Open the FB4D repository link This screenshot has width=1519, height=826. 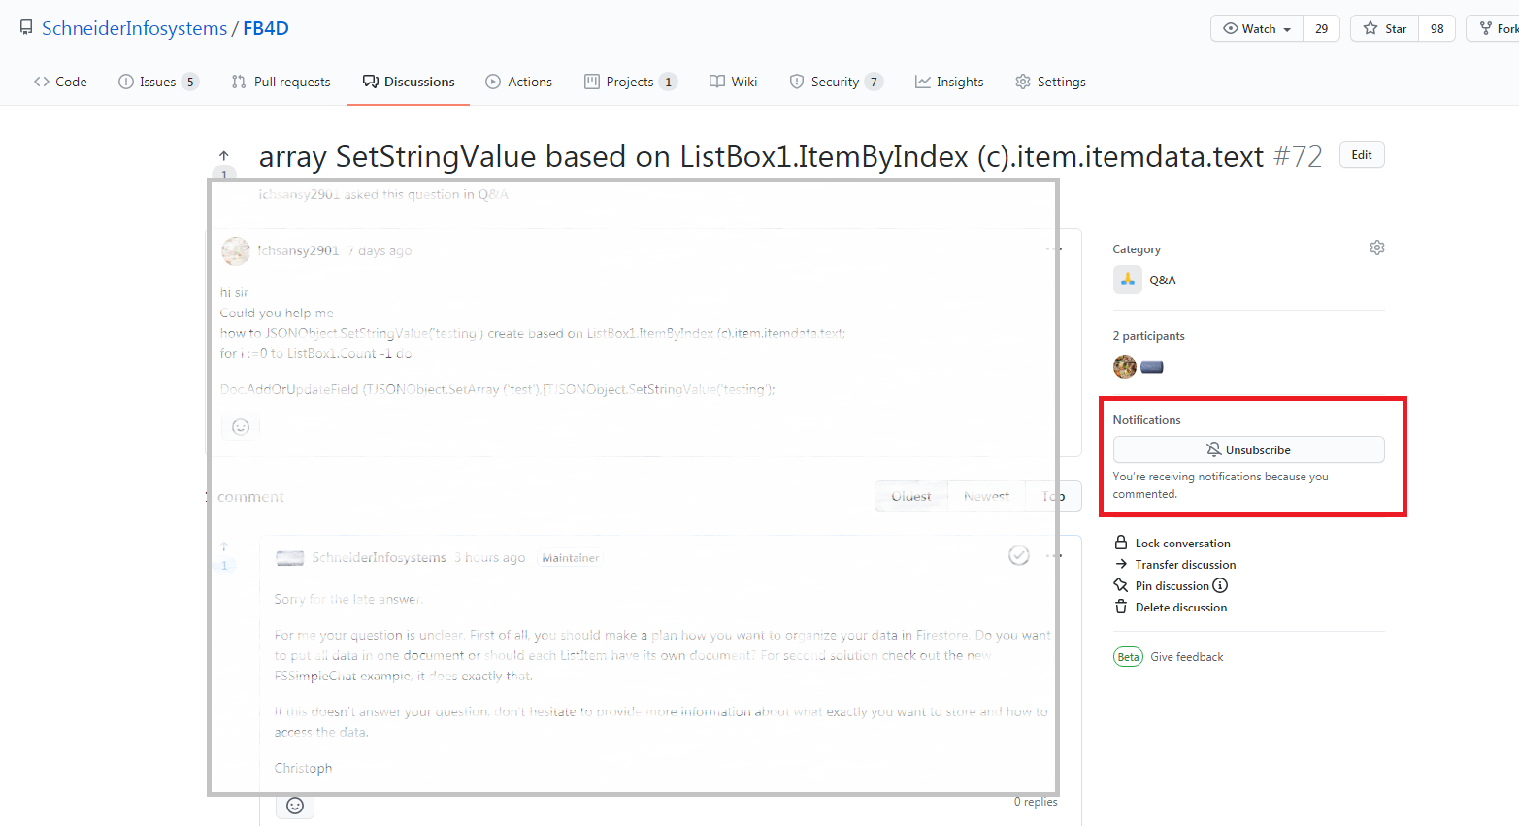click(266, 28)
